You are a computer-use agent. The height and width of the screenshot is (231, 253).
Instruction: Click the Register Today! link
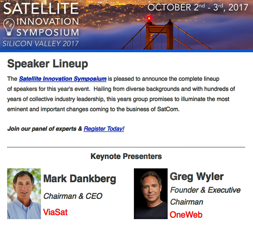[x=104, y=129]
